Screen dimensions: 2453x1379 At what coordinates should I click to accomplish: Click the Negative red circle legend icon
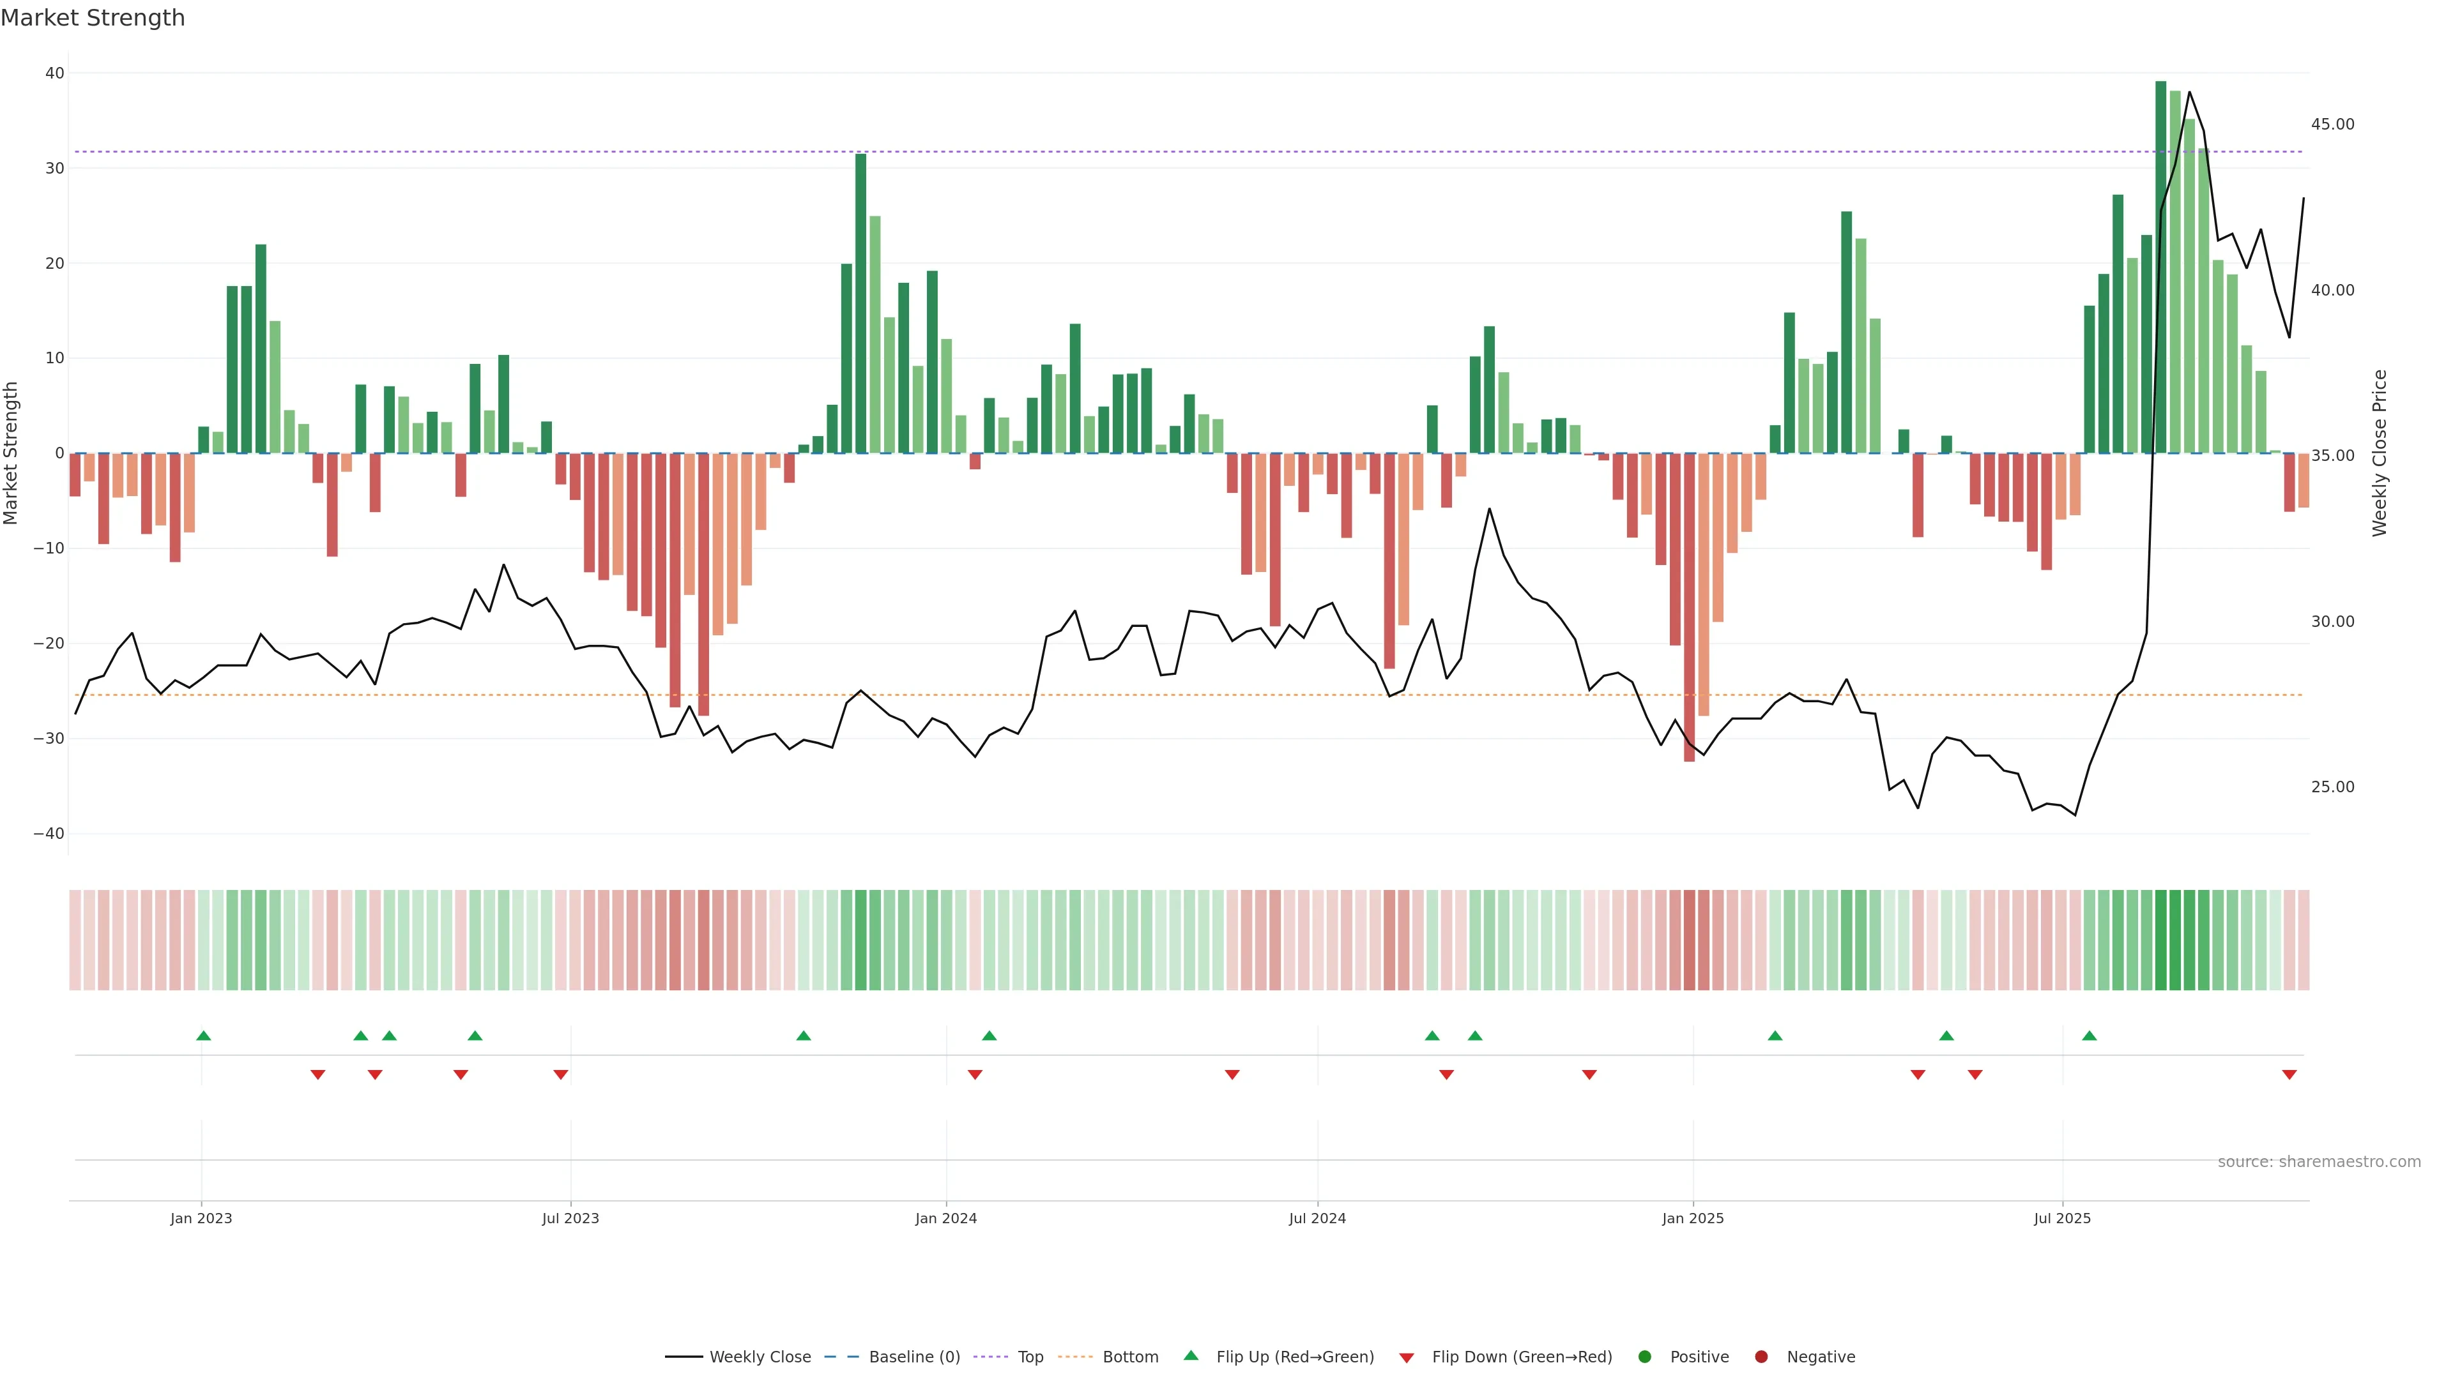[x=1761, y=1357]
